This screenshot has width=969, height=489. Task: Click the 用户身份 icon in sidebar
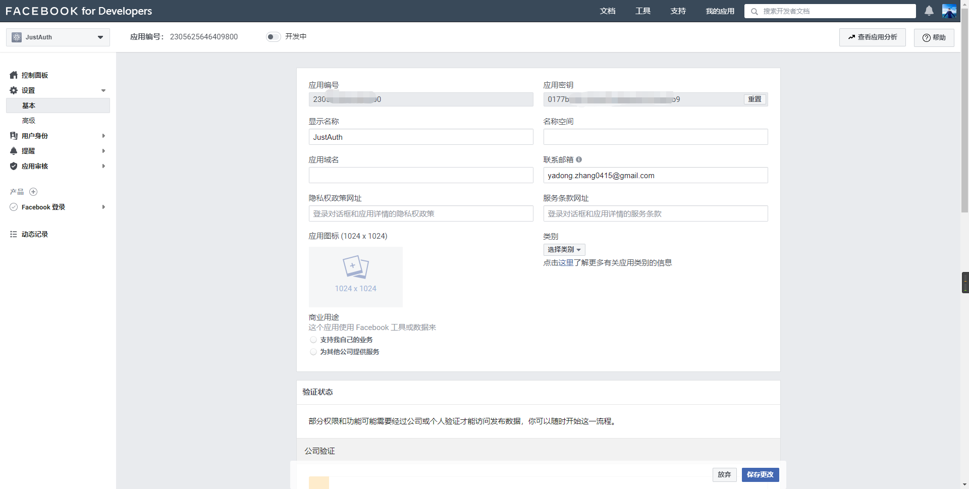click(x=14, y=136)
